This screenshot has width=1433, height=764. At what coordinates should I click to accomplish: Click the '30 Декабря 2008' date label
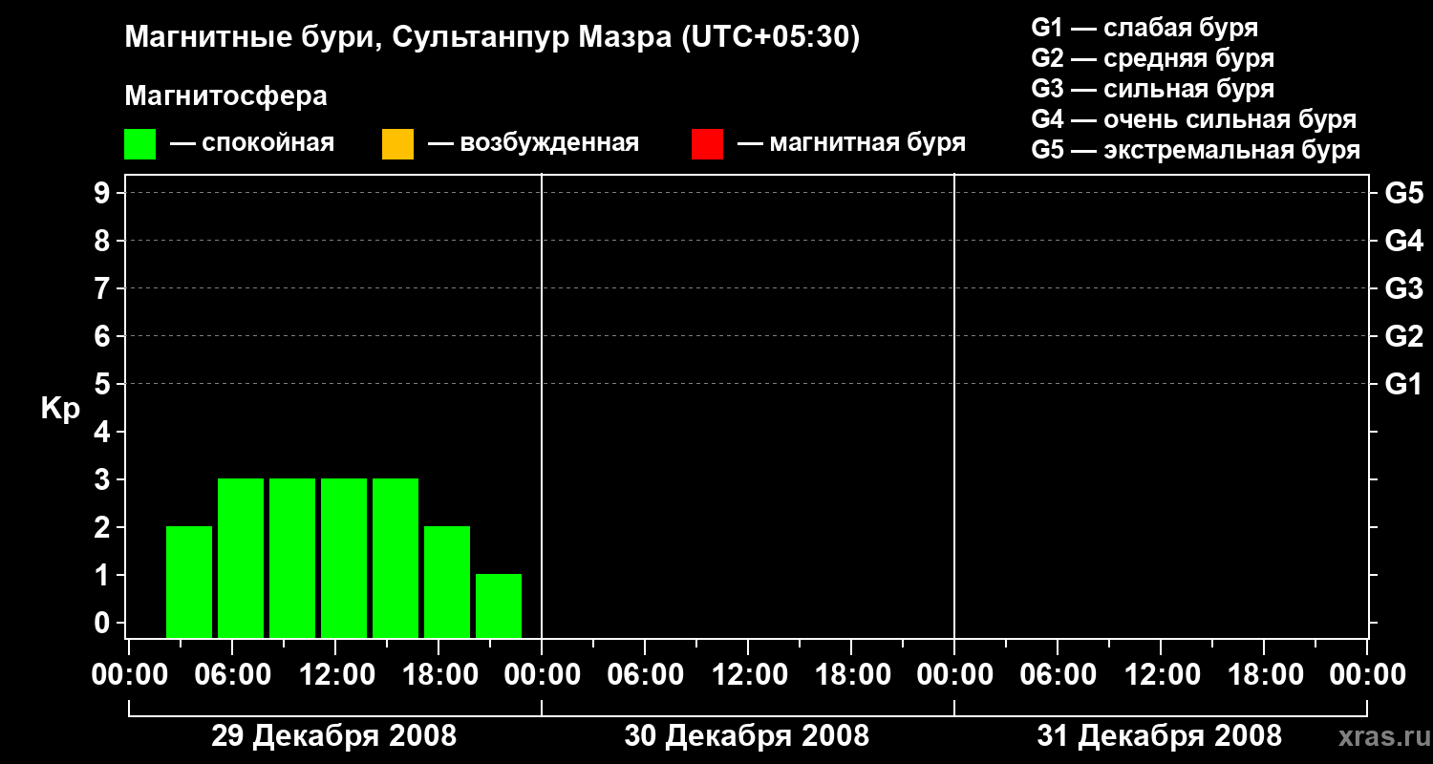click(x=747, y=736)
